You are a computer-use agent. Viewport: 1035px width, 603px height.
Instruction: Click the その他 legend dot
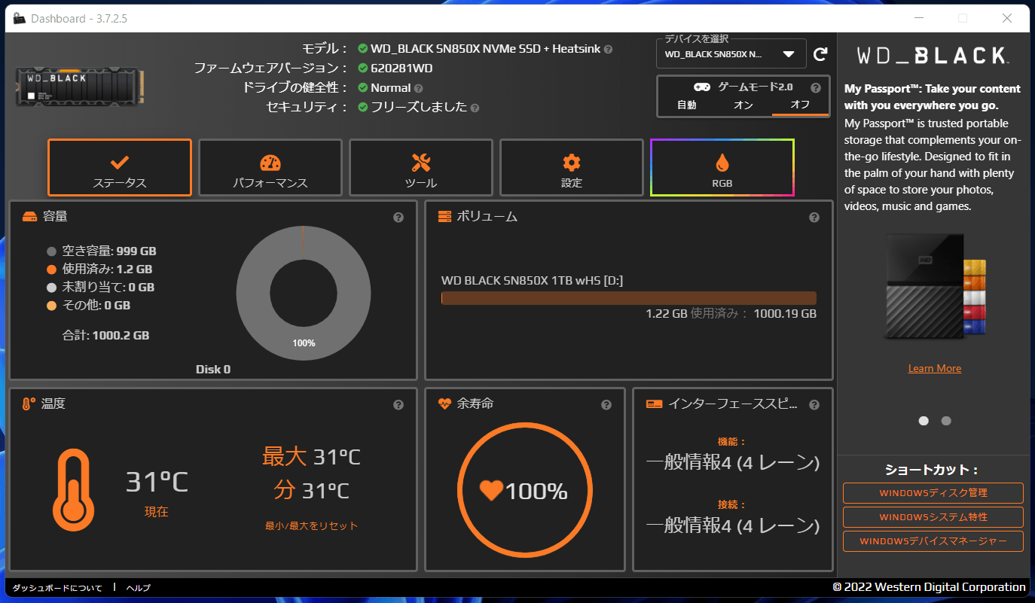(51, 306)
